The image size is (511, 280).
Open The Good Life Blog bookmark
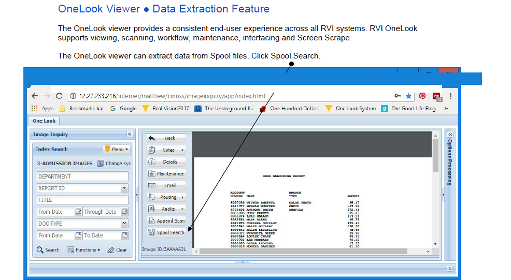coord(408,108)
